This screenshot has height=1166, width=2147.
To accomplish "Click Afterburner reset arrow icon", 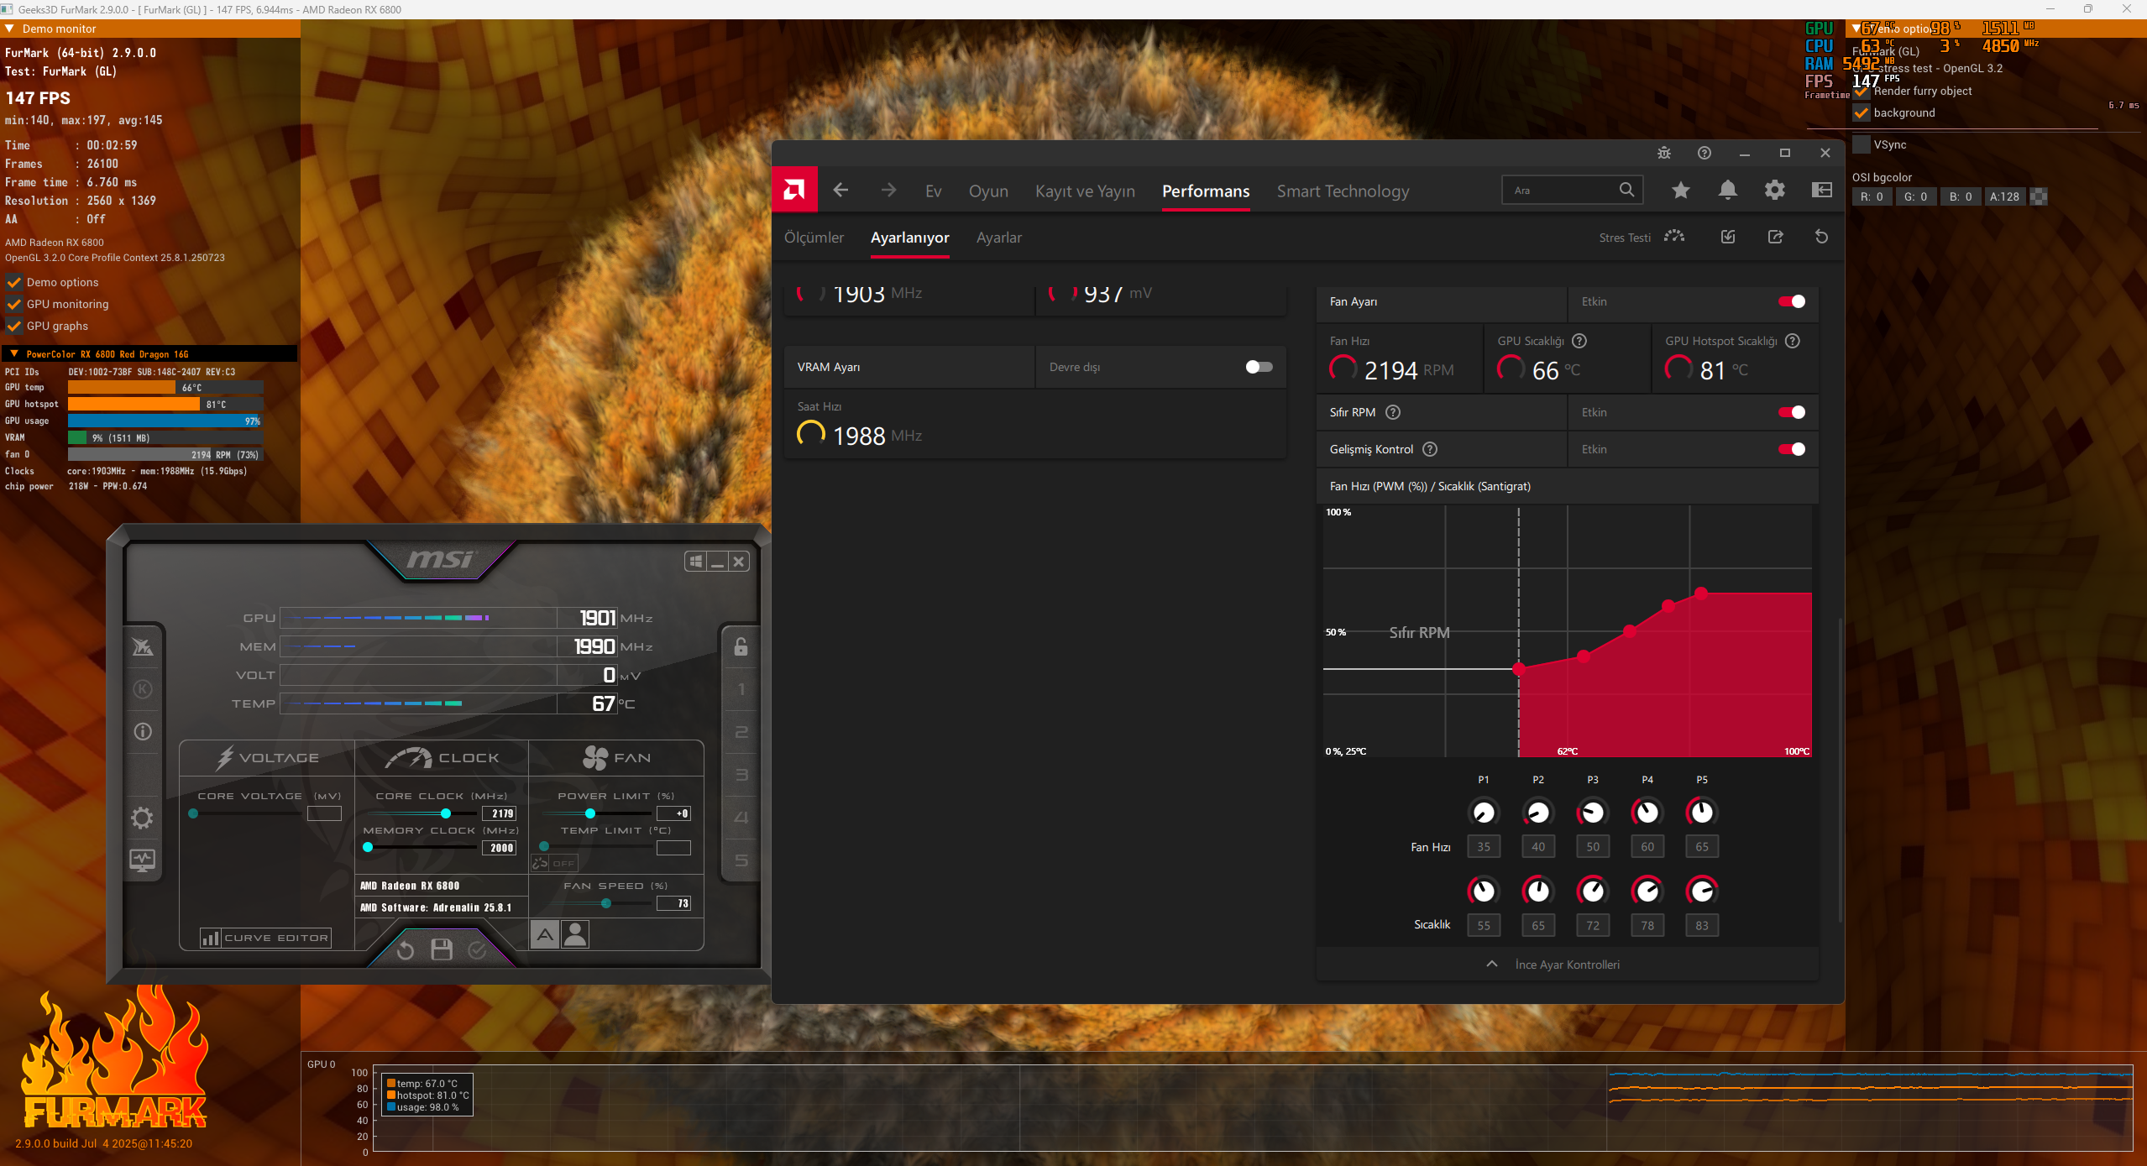I will point(406,949).
